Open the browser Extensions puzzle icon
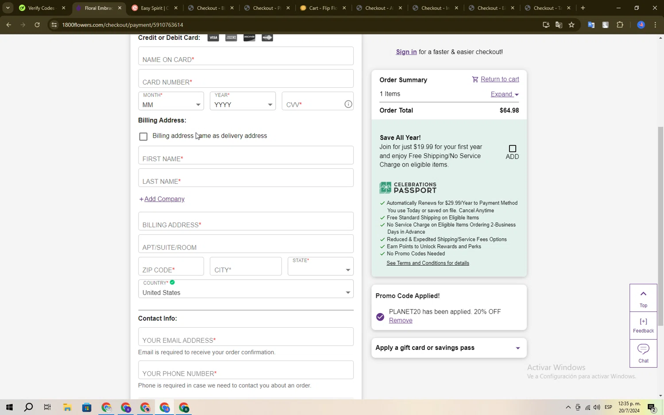 (x=620, y=25)
